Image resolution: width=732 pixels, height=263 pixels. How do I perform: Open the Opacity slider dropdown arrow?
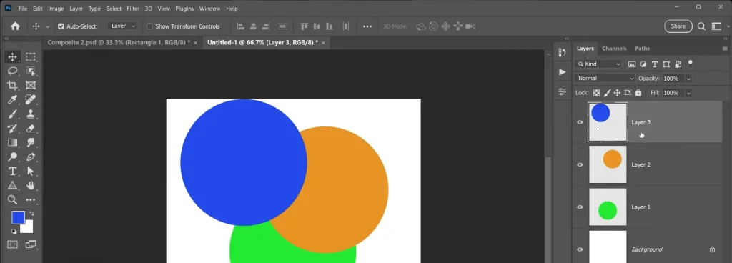(x=688, y=79)
